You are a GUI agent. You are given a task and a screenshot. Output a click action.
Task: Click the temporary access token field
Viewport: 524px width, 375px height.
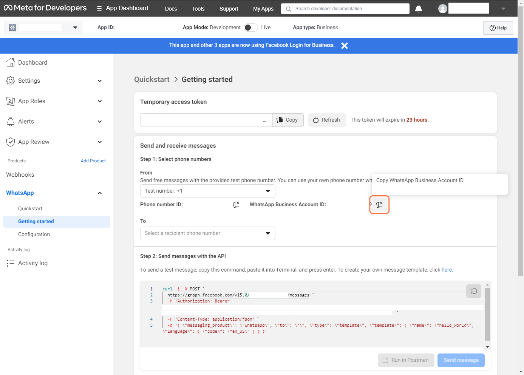206,120
